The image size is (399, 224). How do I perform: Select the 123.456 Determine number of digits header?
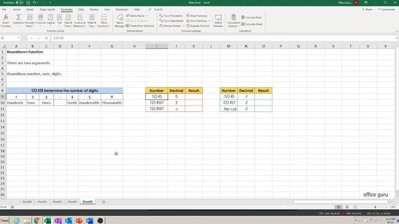point(65,90)
